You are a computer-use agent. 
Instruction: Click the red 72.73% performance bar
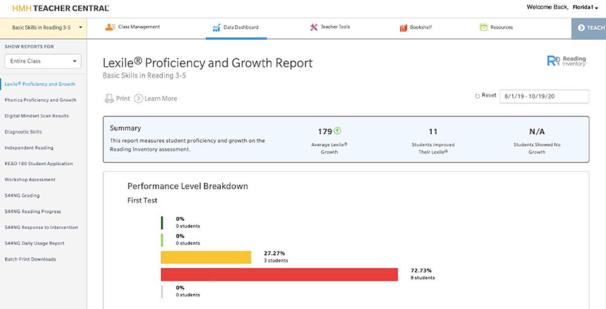280,274
